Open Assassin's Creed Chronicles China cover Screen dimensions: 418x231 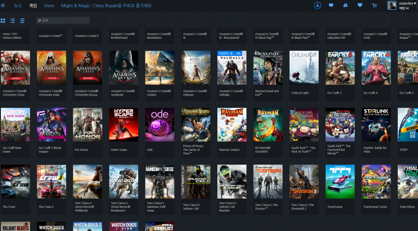15,68
